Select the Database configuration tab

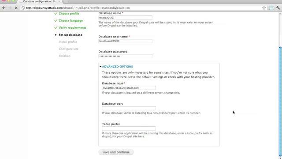point(40,1)
